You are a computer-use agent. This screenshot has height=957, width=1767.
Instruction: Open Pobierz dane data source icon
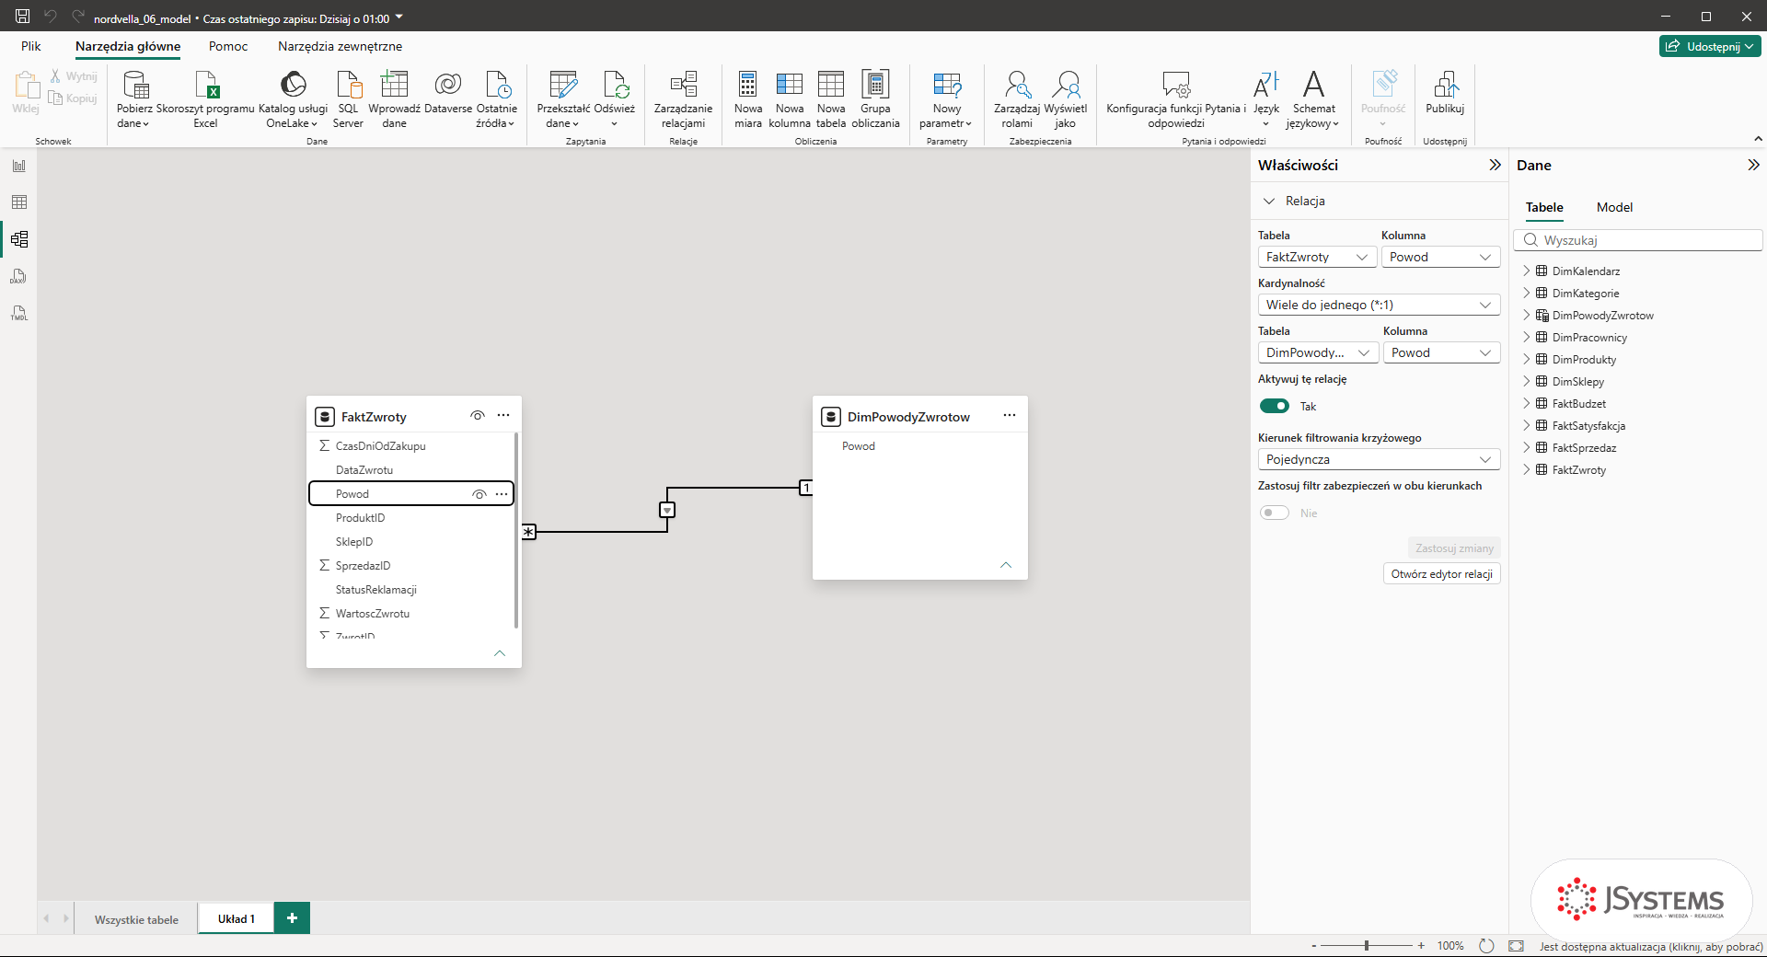[135, 85]
